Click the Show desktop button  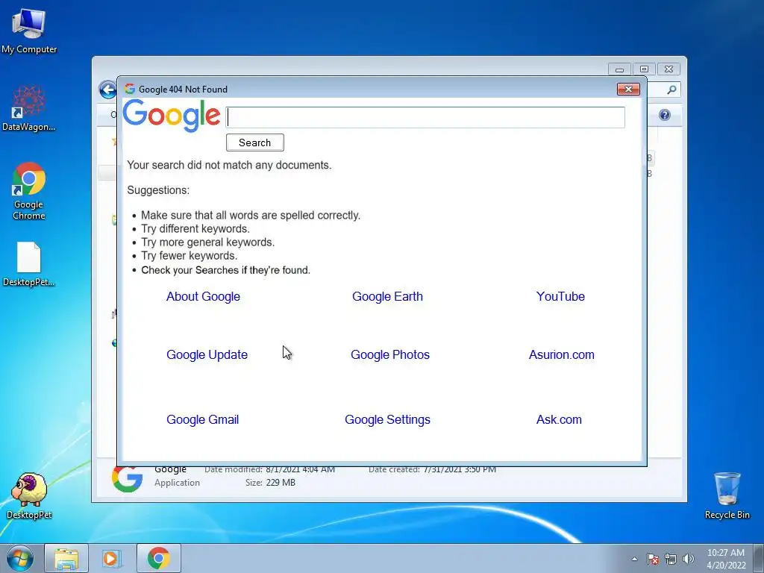point(759,558)
